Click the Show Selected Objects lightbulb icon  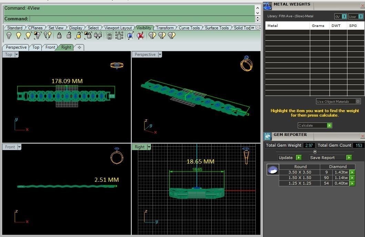click(x=28, y=36)
